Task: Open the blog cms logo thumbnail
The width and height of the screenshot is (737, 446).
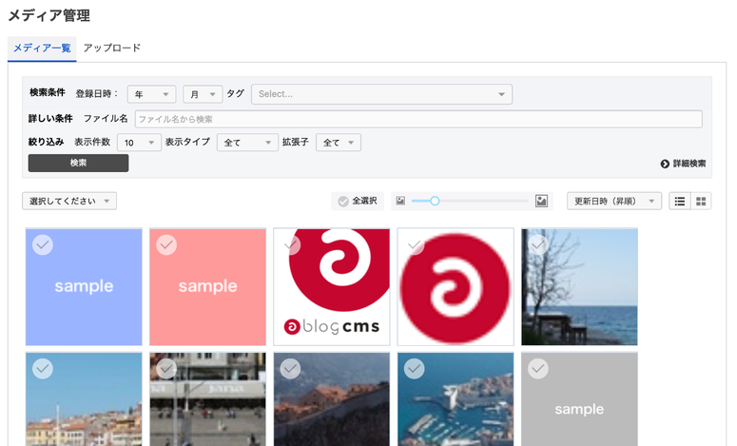Action: (x=332, y=286)
